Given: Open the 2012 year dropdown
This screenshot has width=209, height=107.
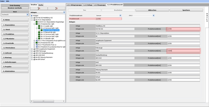Looking at the screenshot, I should pos(153,15).
